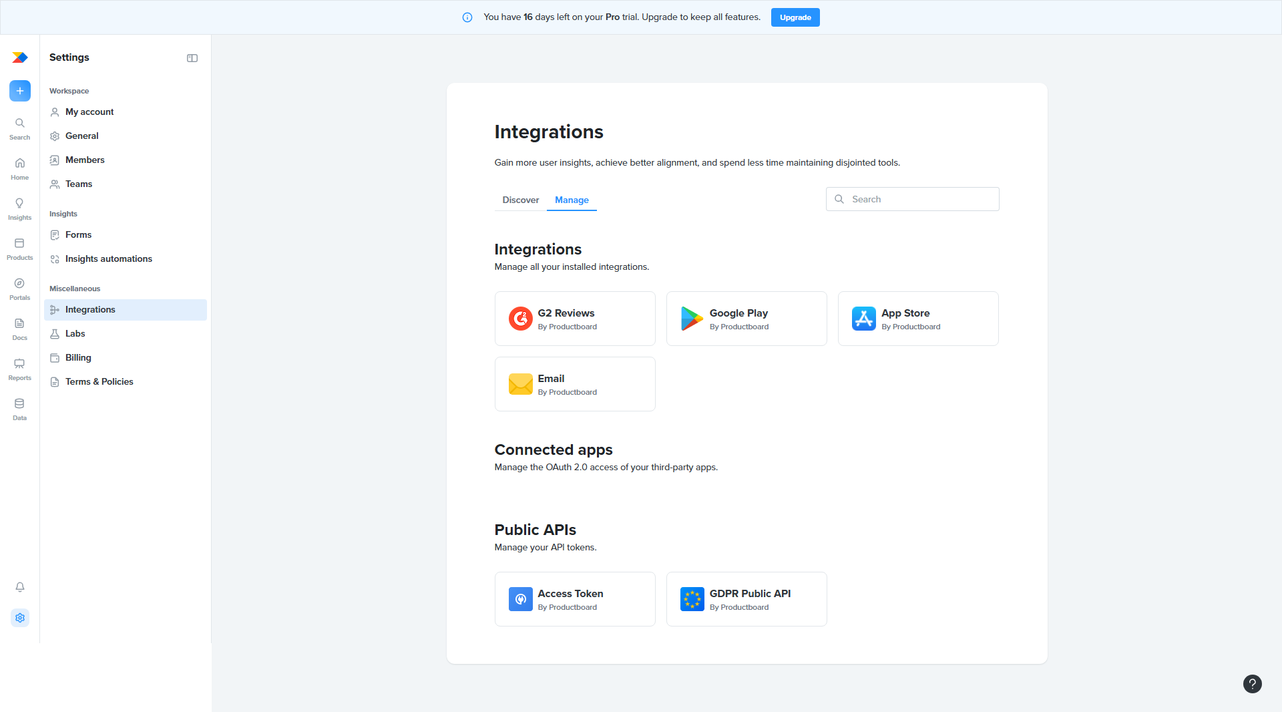This screenshot has width=1282, height=712.
Task: Select the Manage tab
Action: [572, 200]
